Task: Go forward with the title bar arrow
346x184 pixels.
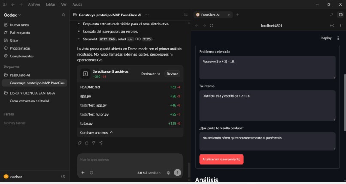Action: click(x=21, y=4)
